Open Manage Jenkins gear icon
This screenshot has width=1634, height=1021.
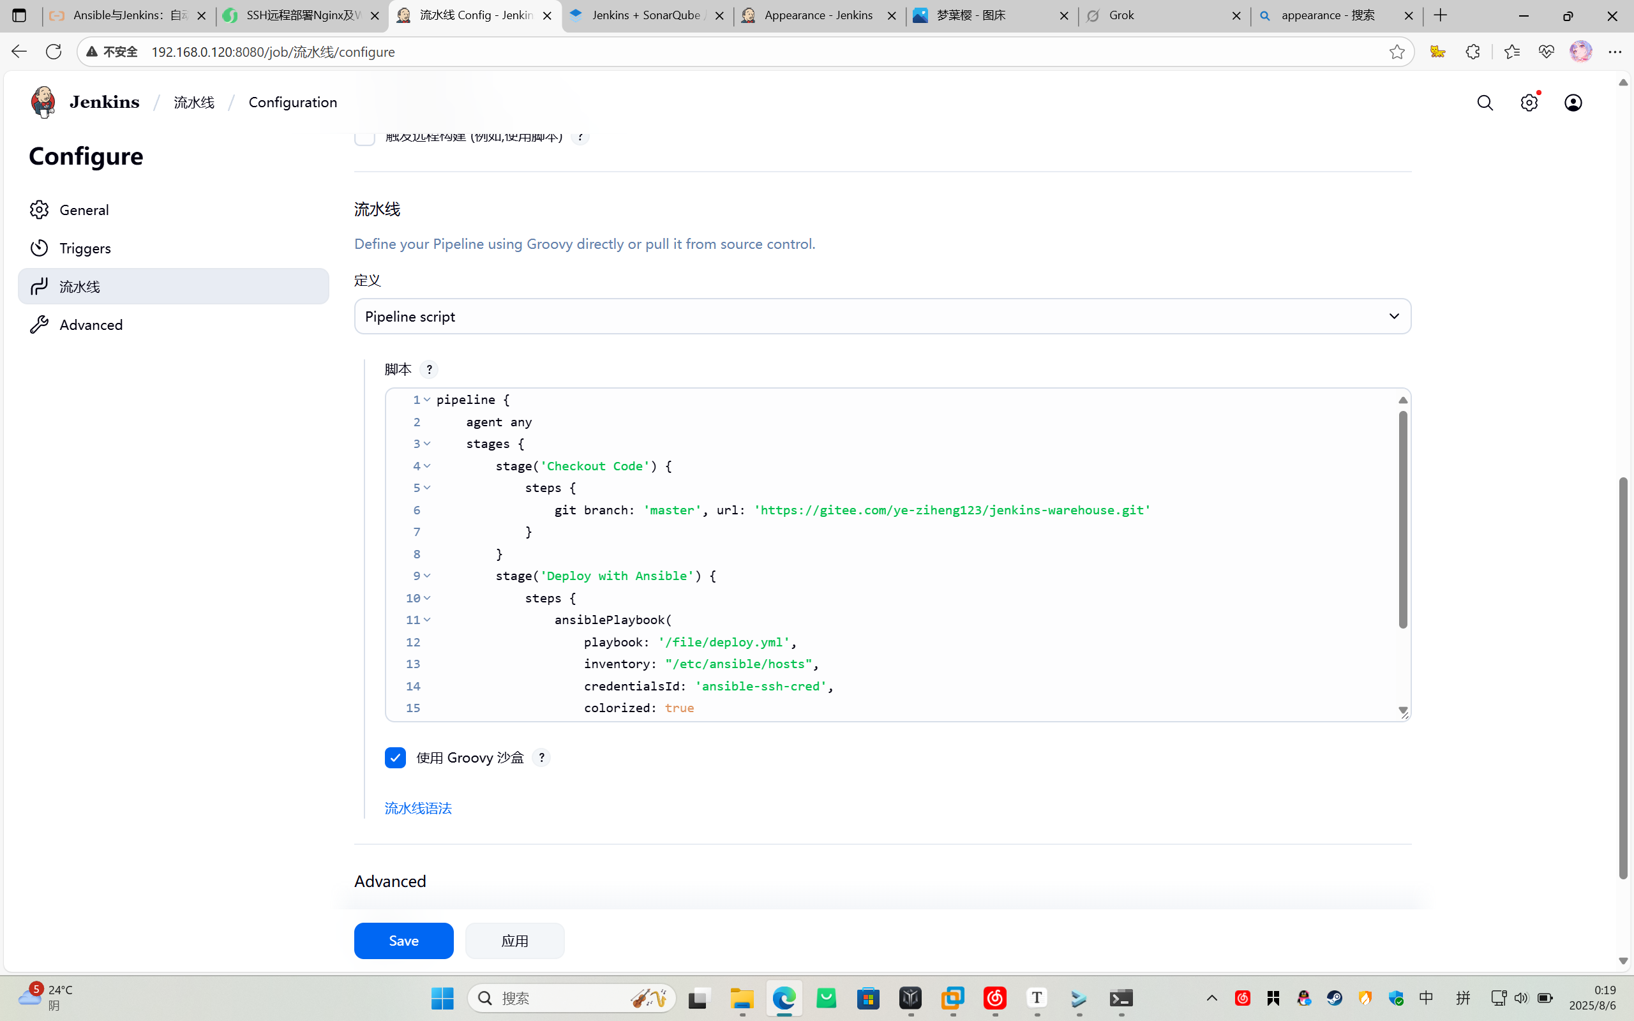coord(1529,103)
